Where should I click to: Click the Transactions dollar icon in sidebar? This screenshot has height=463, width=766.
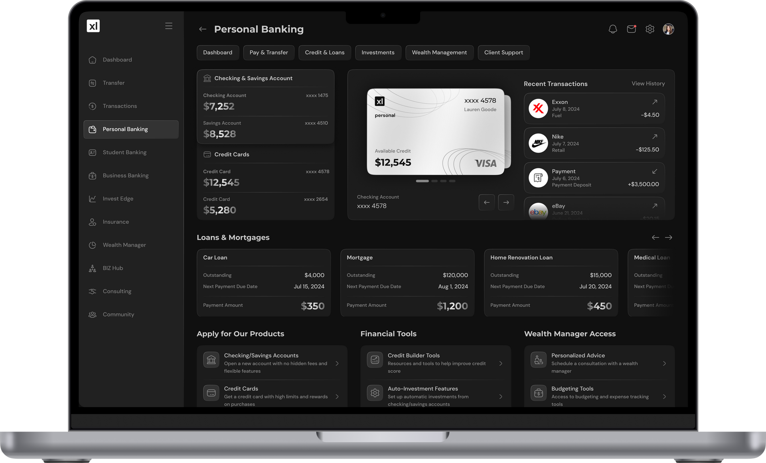pyautogui.click(x=93, y=106)
